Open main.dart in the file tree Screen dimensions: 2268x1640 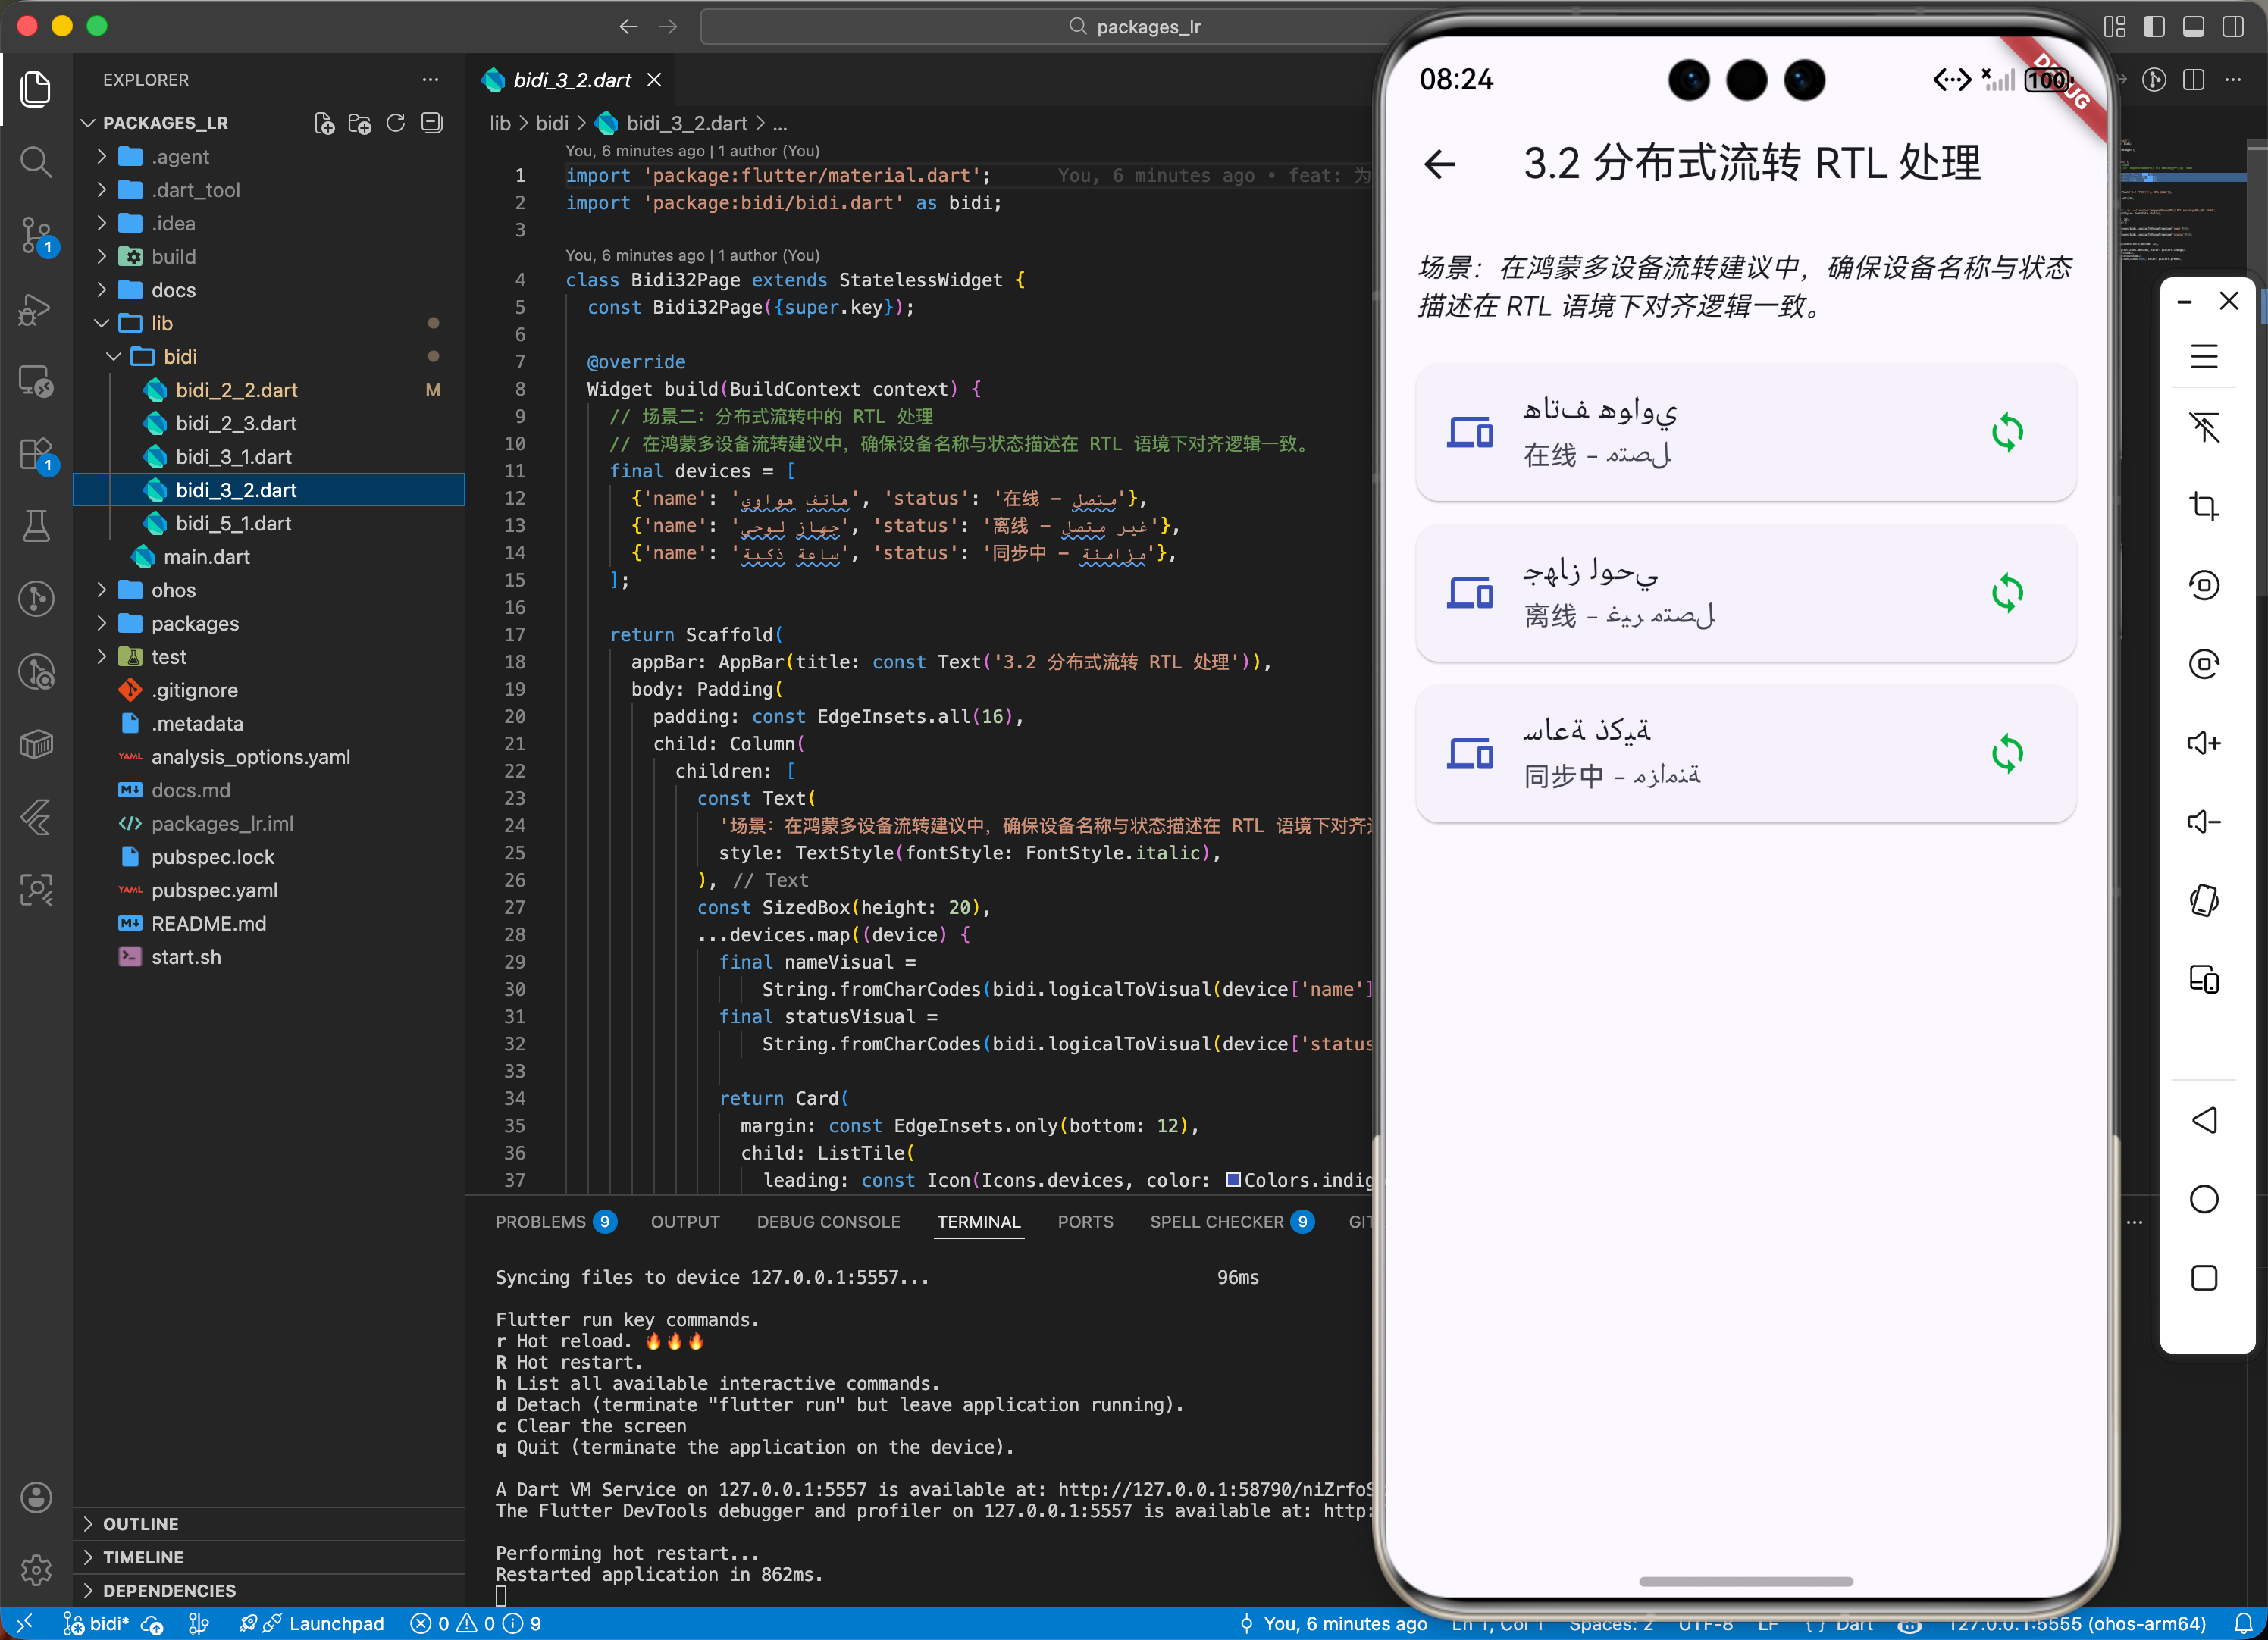pyautogui.click(x=206, y=557)
